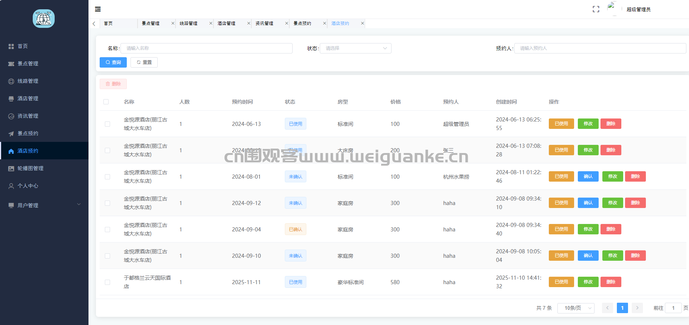Switch to the 景点预约 tab
Viewport: 689px width, 325px height.
[302, 23]
